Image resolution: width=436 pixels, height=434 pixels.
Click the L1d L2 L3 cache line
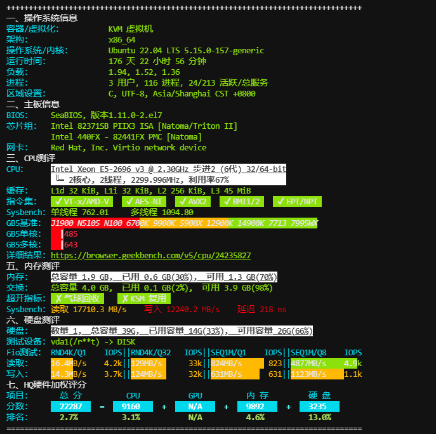tap(150, 191)
